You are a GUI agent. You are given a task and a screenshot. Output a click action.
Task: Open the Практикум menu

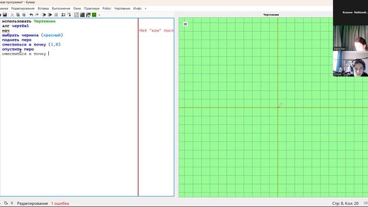[x=91, y=9]
